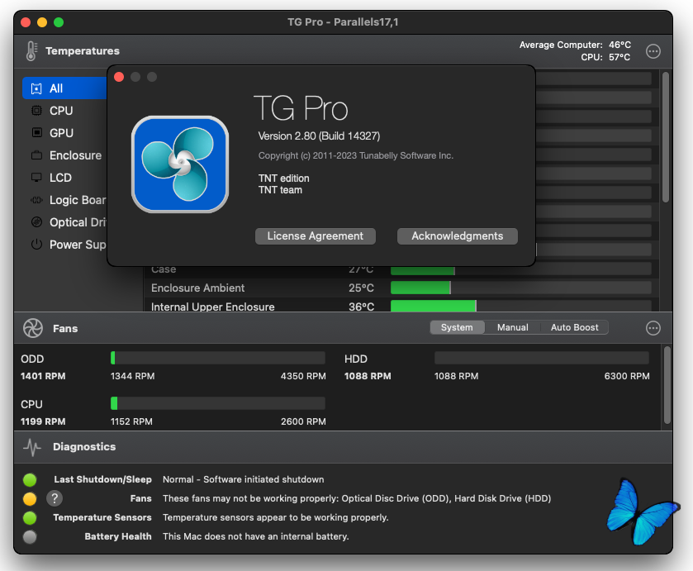Screen dimensions: 693x571
Task: Click the Average Computer 46°C reading
Action: (x=575, y=45)
